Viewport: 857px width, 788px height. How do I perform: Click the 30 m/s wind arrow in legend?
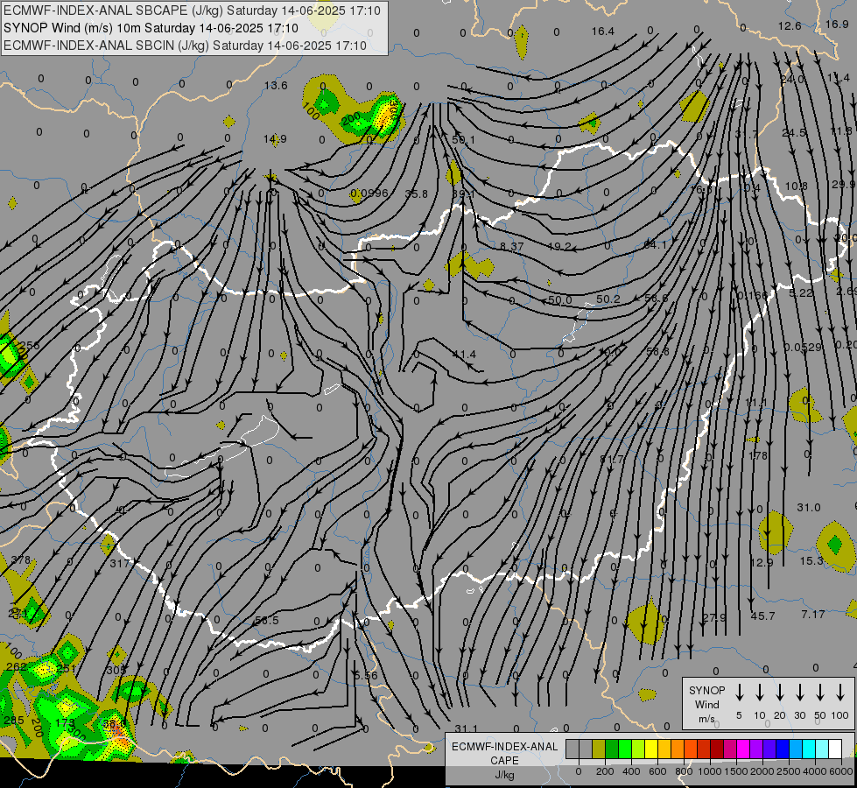799,693
